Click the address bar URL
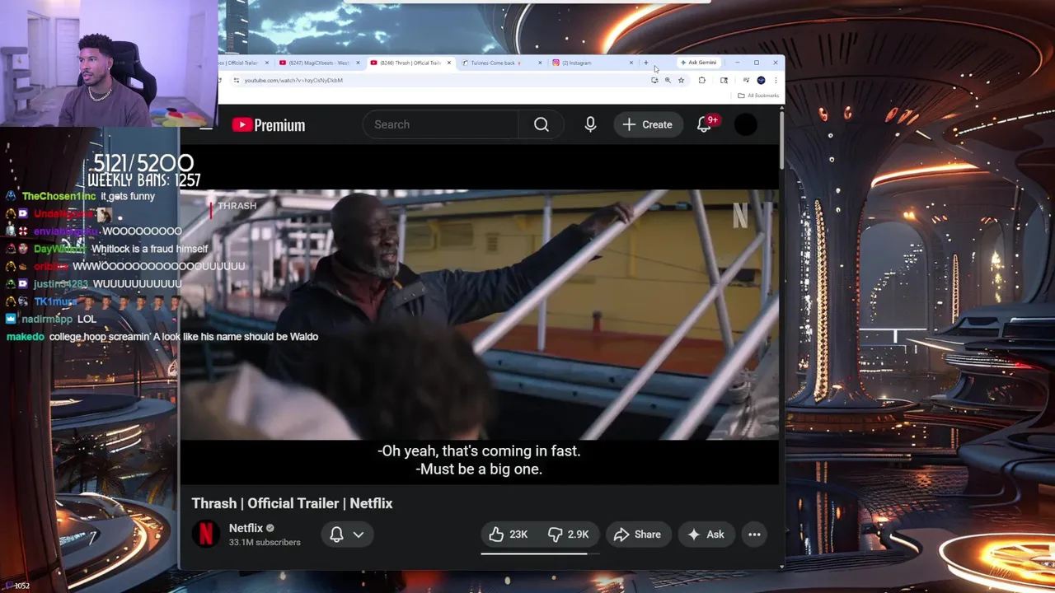This screenshot has width=1055, height=593. click(293, 80)
